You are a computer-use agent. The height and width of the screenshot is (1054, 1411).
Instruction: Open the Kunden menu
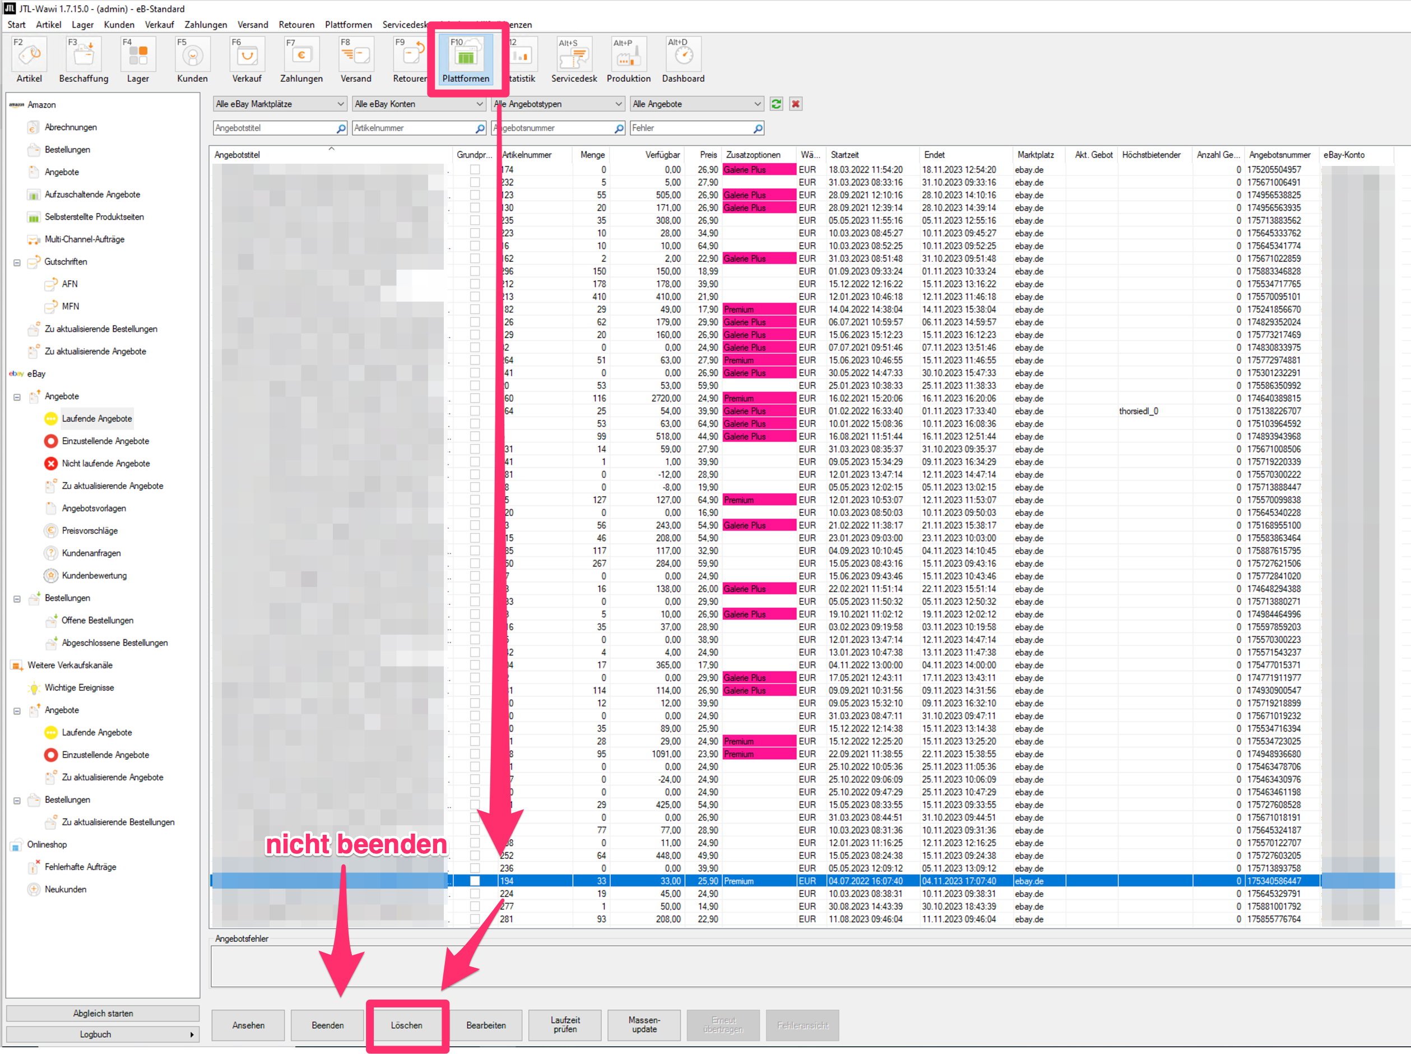coord(119,25)
